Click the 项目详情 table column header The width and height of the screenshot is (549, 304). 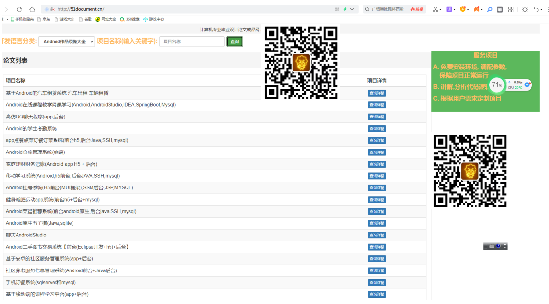377,81
